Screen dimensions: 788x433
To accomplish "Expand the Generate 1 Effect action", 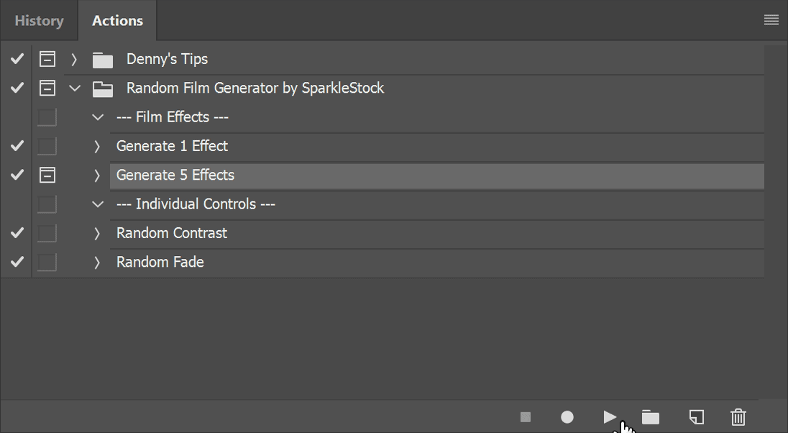I will click(97, 146).
